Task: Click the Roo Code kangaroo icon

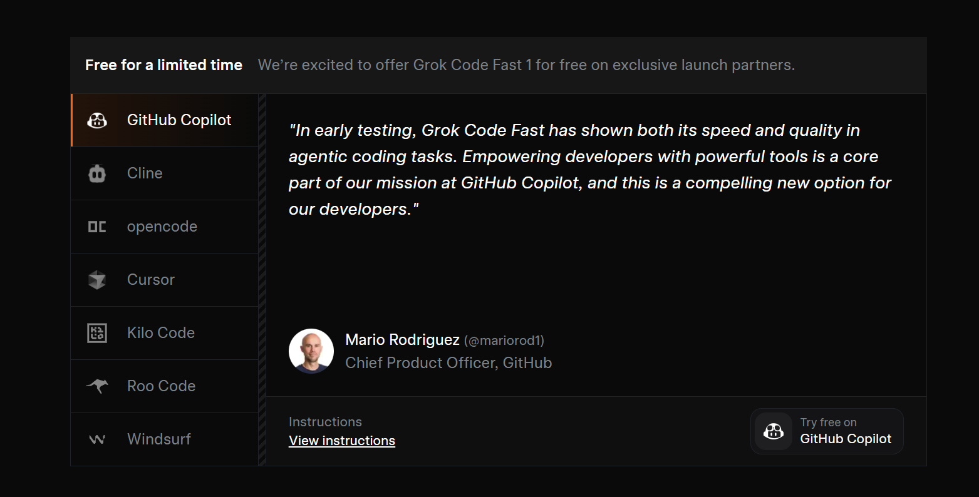Action: [x=97, y=386]
